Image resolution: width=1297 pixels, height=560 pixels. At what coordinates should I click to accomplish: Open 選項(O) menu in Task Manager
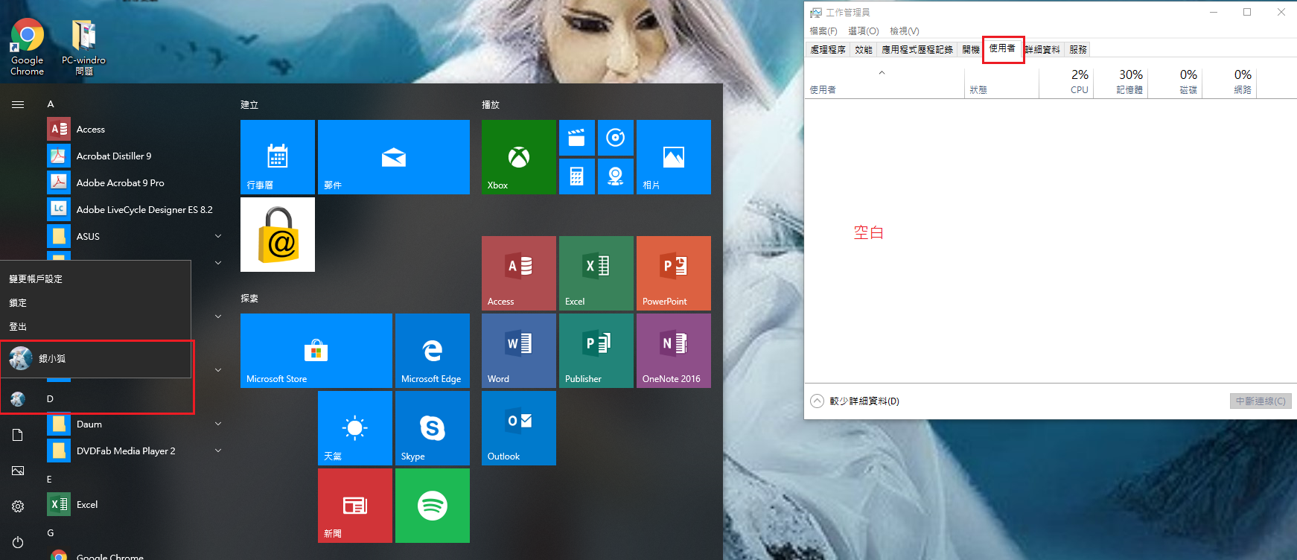[x=864, y=31]
